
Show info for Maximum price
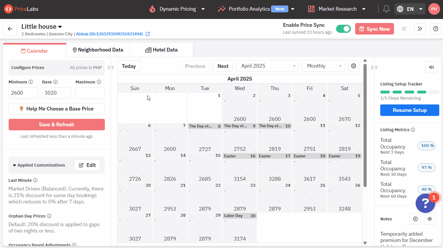[x=99, y=82]
